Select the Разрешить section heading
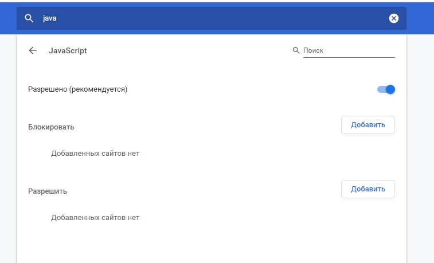 48,191
